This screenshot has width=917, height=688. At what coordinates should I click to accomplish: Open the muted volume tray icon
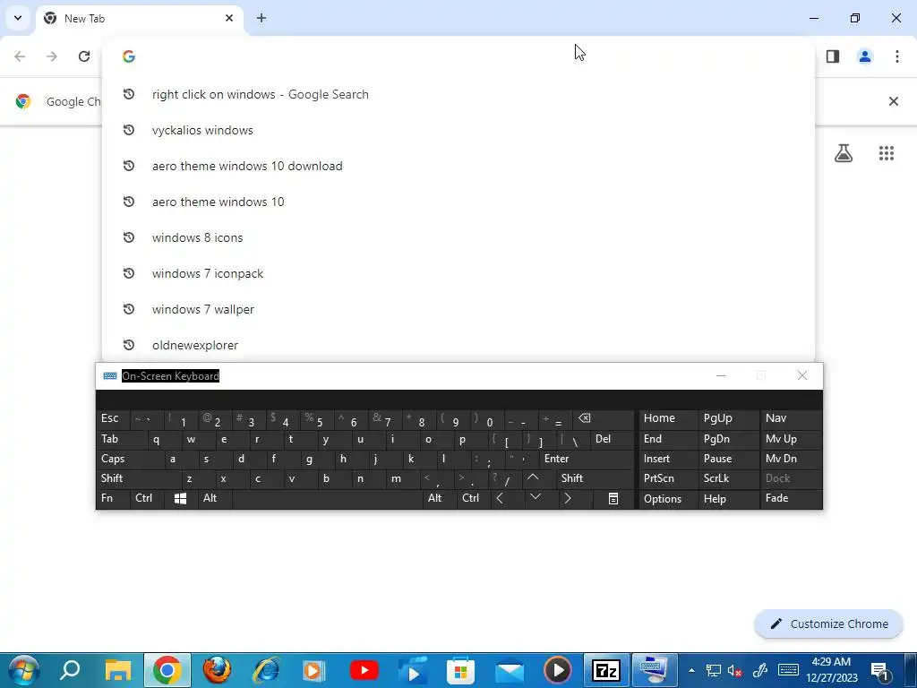point(734,670)
